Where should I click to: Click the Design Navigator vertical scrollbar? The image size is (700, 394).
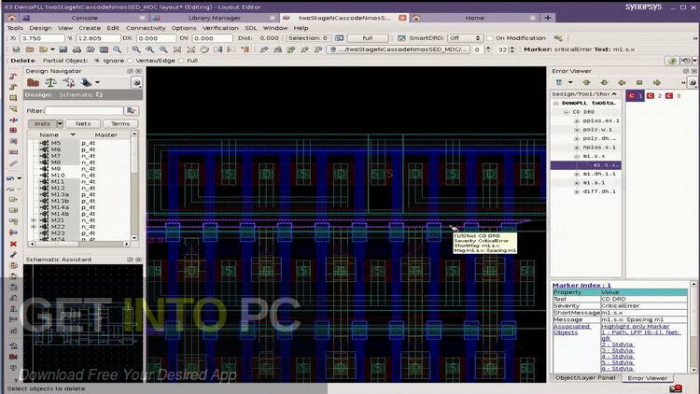pyautogui.click(x=133, y=186)
